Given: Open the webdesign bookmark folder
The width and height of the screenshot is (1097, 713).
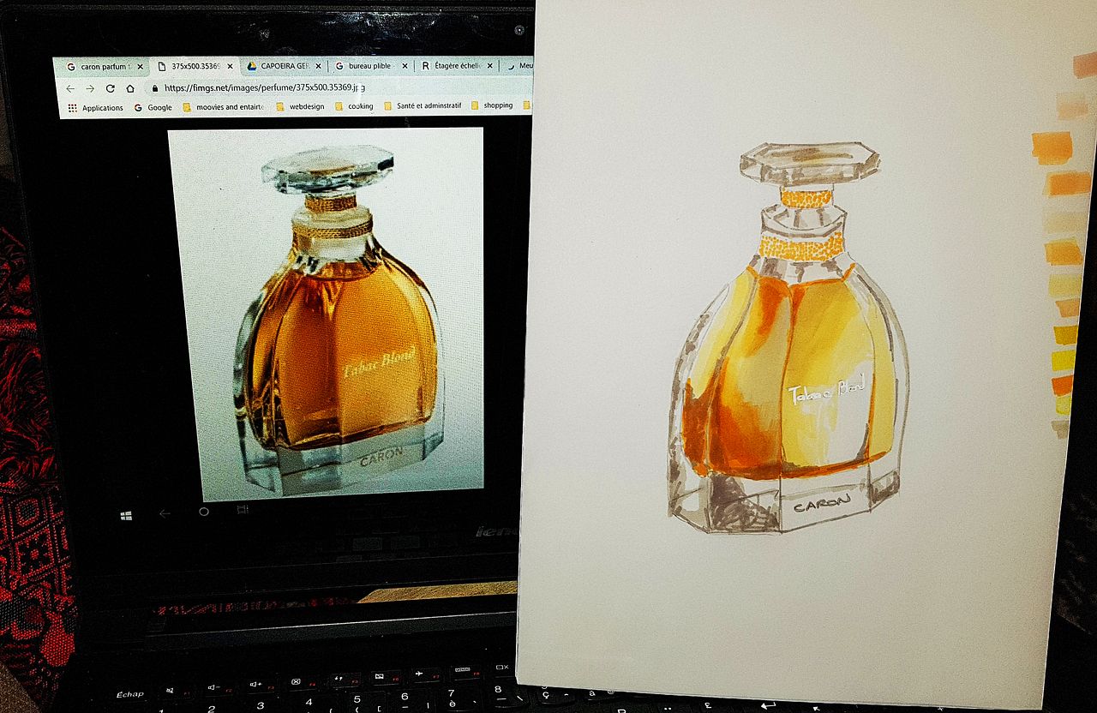Looking at the screenshot, I should coord(300,106).
